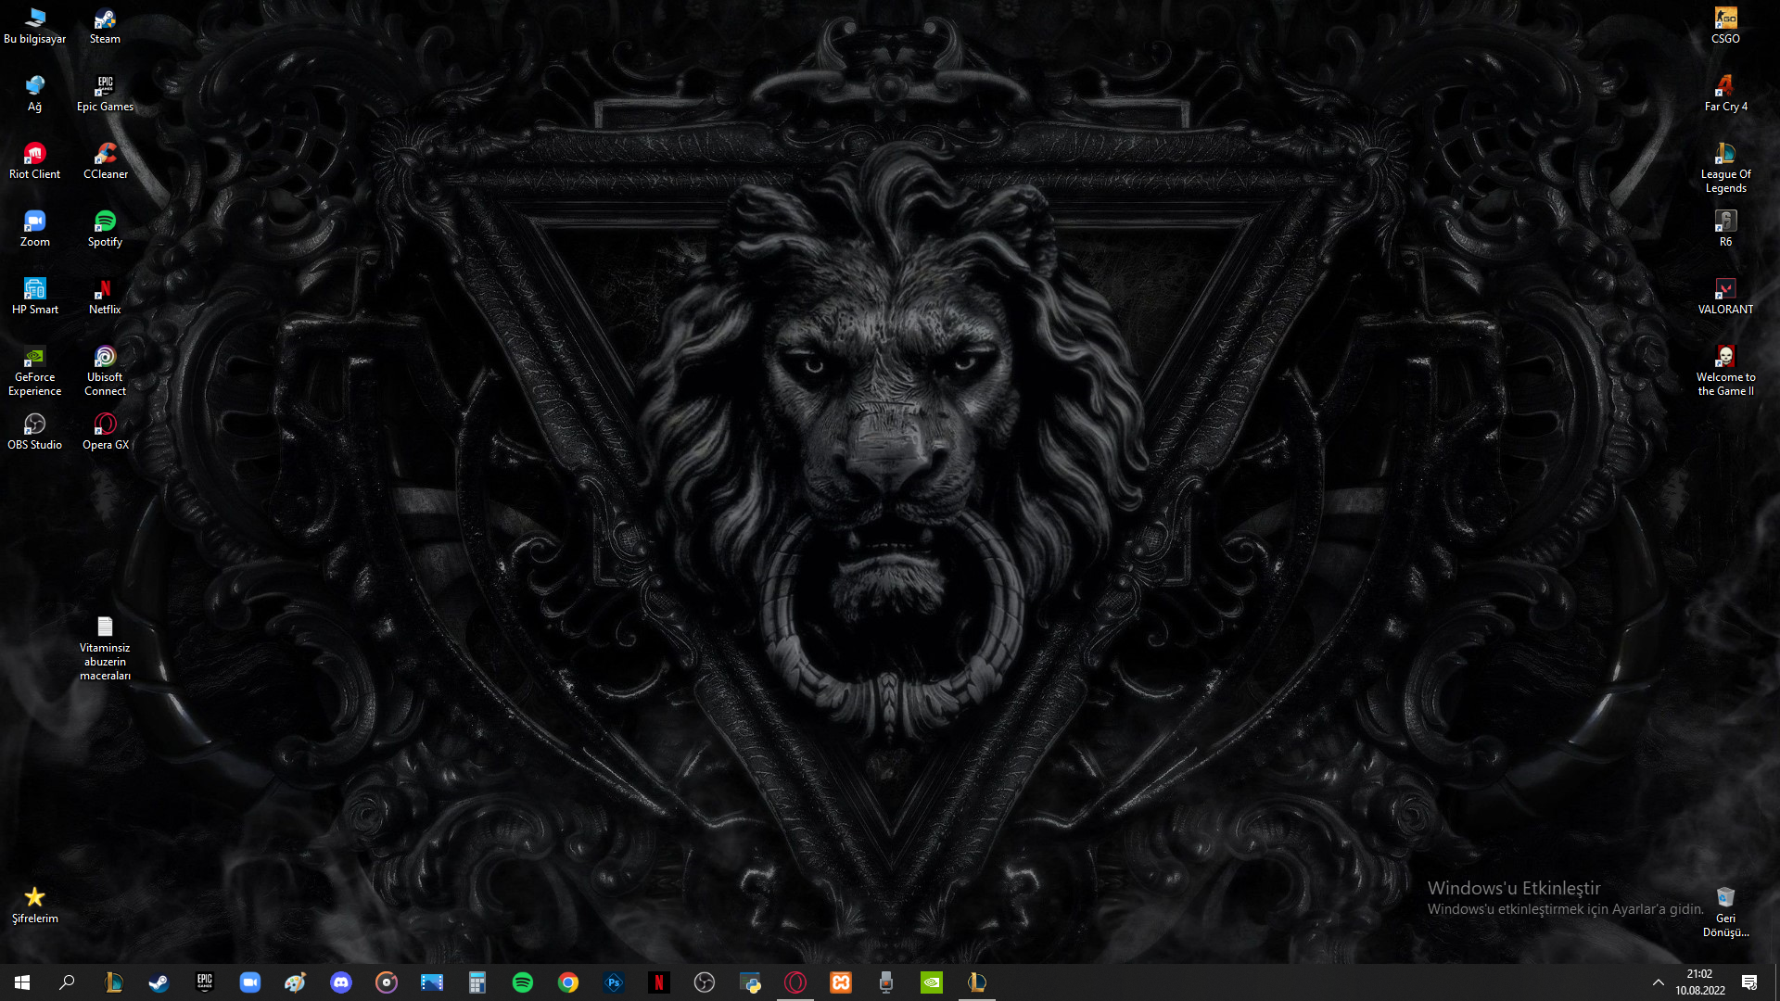The image size is (1780, 1001).
Task: Open the notification center icon
Action: [1749, 982]
